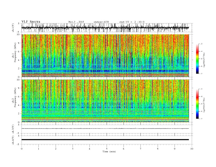Screen dimensions: 216x167
Task: Click the 'station=ATH' header label
Action: click(101, 22)
